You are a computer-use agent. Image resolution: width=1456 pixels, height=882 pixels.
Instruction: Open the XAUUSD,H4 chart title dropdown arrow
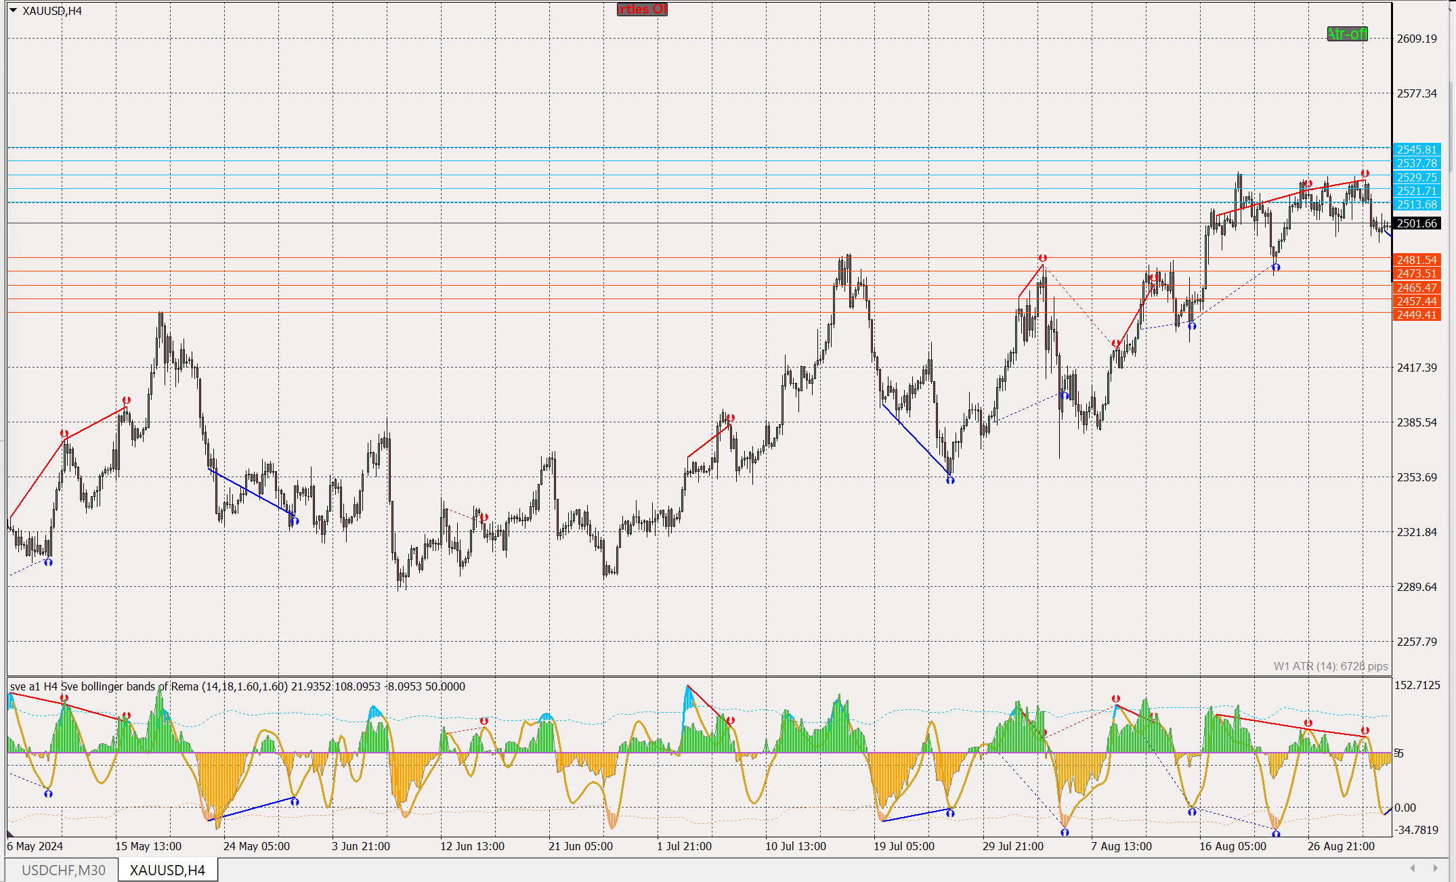tap(13, 11)
